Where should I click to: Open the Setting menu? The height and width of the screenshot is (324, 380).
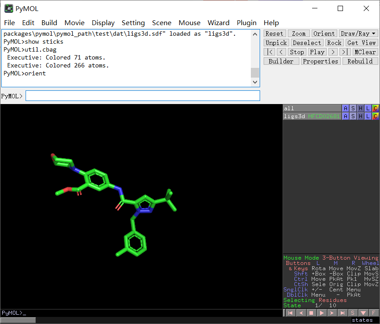(133, 23)
